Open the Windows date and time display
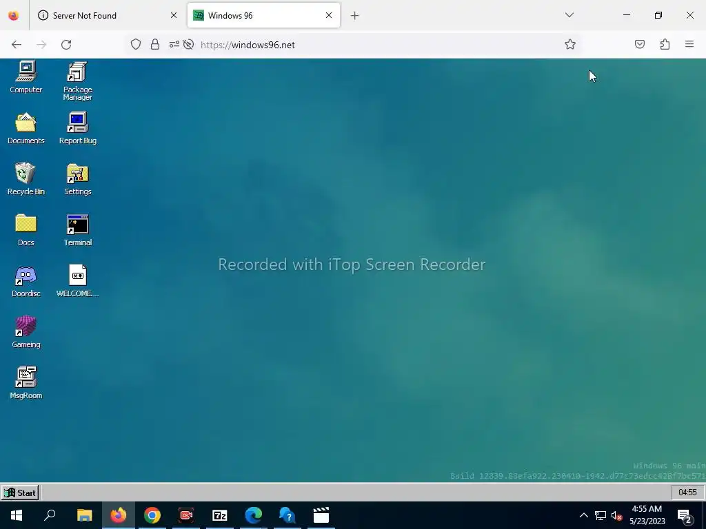706x529 pixels. point(647,515)
